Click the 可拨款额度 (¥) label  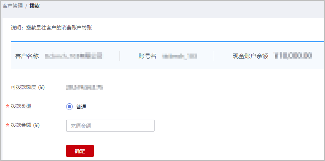(28, 87)
